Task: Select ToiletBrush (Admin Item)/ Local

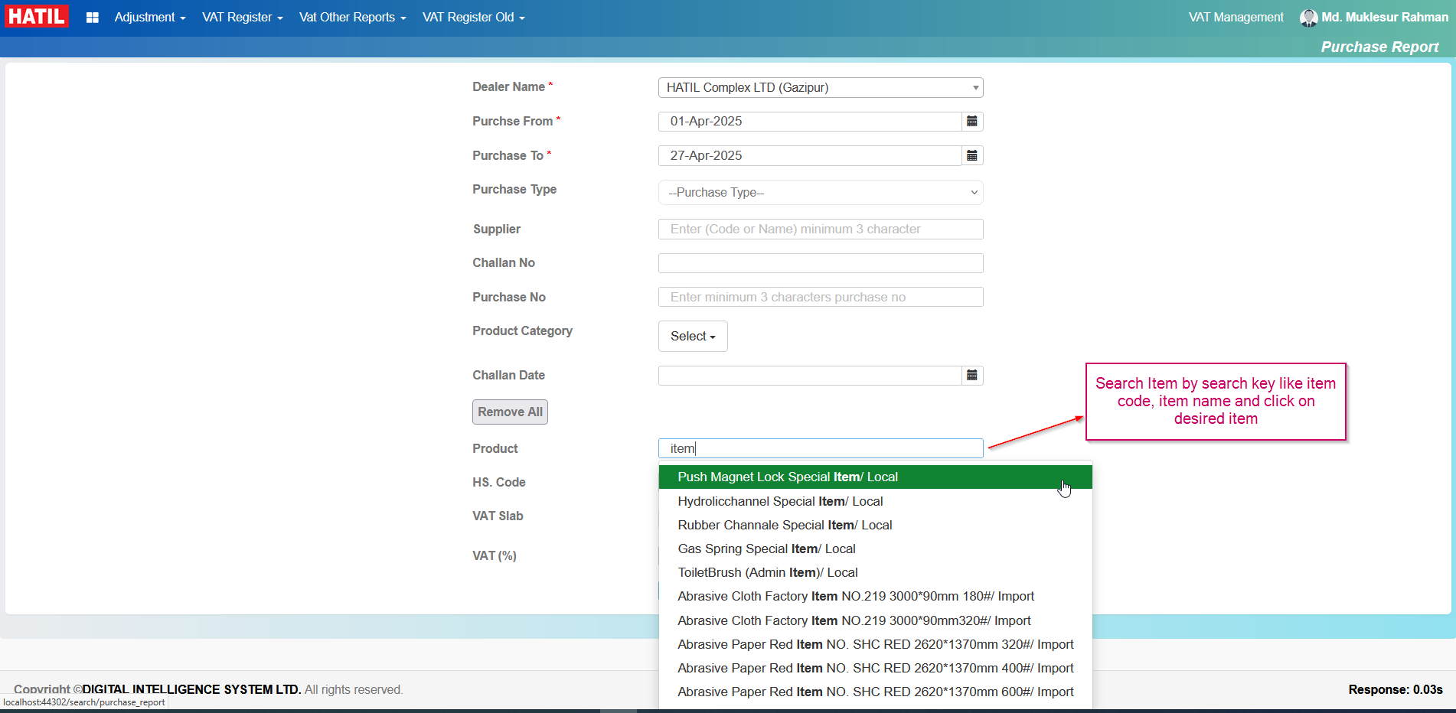Action: [x=875, y=573]
